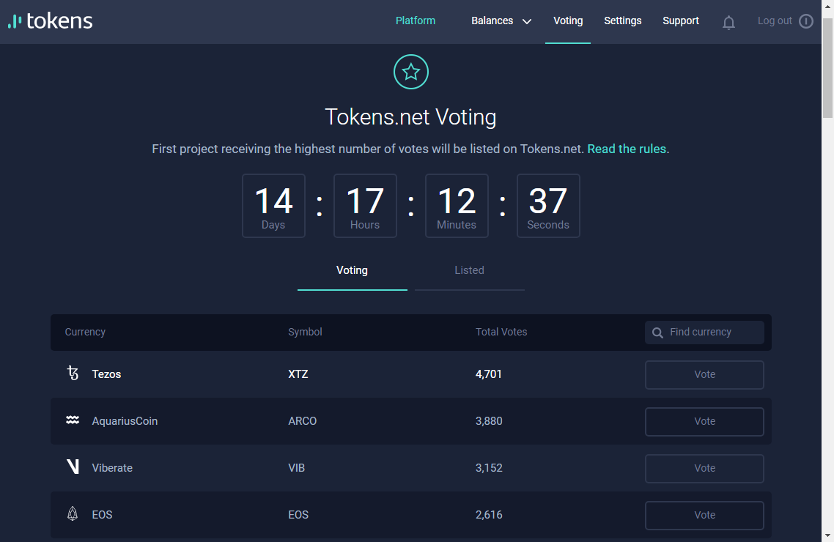This screenshot has height=542, width=834.
Task: Click the tokens logo in header
Action: 50,21
